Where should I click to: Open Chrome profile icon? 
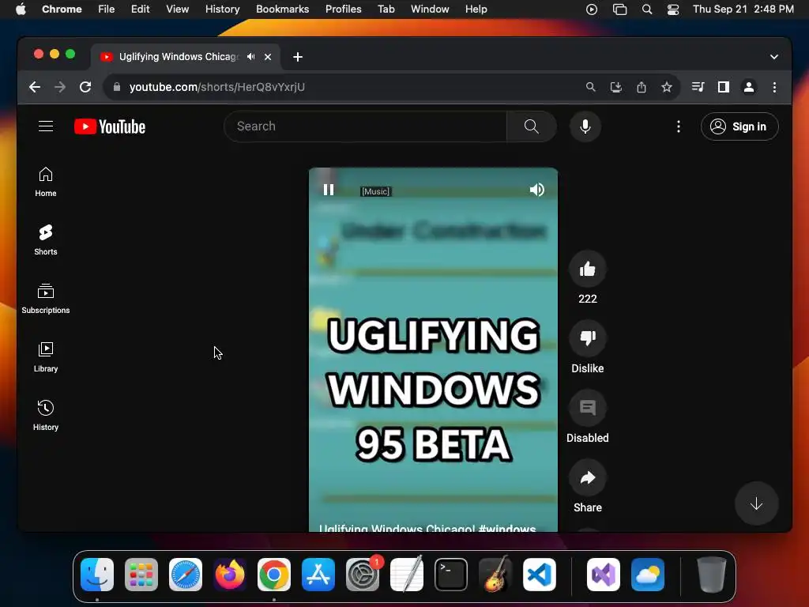pyautogui.click(x=749, y=87)
